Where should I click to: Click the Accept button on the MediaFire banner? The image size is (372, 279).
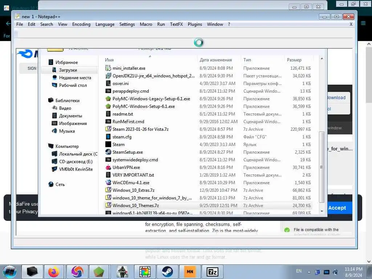coord(337,208)
